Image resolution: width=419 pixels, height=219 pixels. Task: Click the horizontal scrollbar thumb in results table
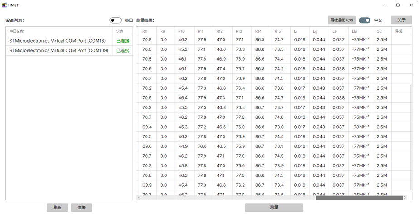pos(359,198)
